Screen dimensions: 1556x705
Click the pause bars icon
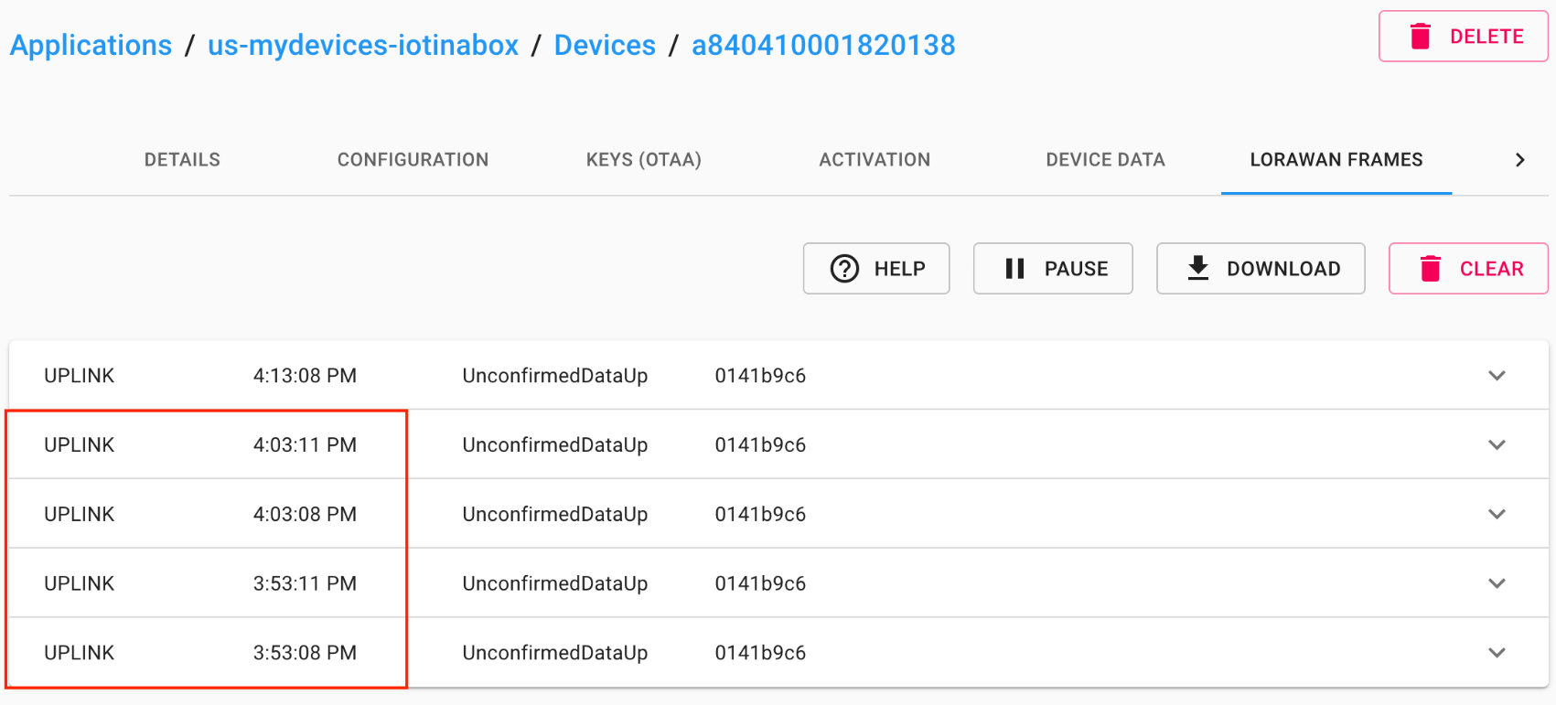click(1014, 269)
